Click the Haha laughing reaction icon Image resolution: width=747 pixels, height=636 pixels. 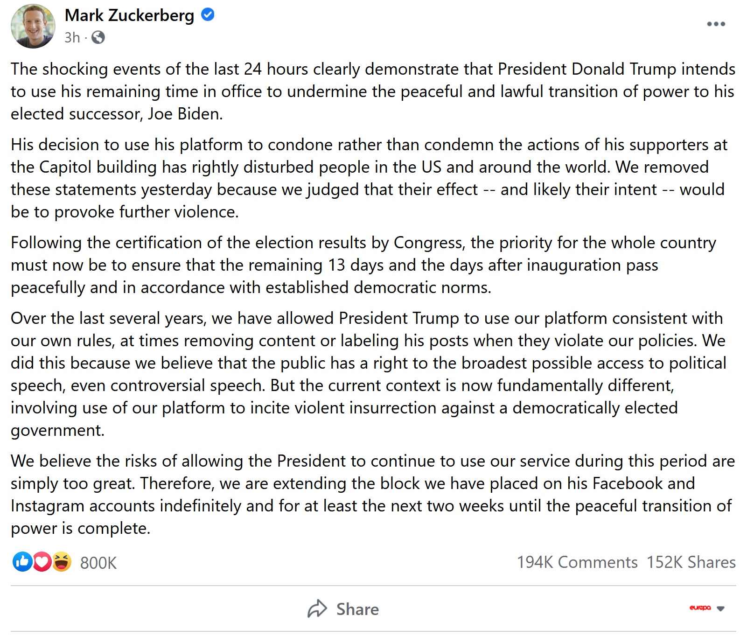tap(62, 562)
